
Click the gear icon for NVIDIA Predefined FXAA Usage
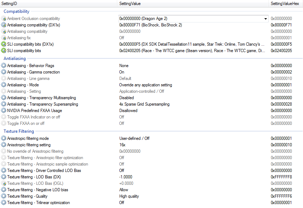point(4,111)
